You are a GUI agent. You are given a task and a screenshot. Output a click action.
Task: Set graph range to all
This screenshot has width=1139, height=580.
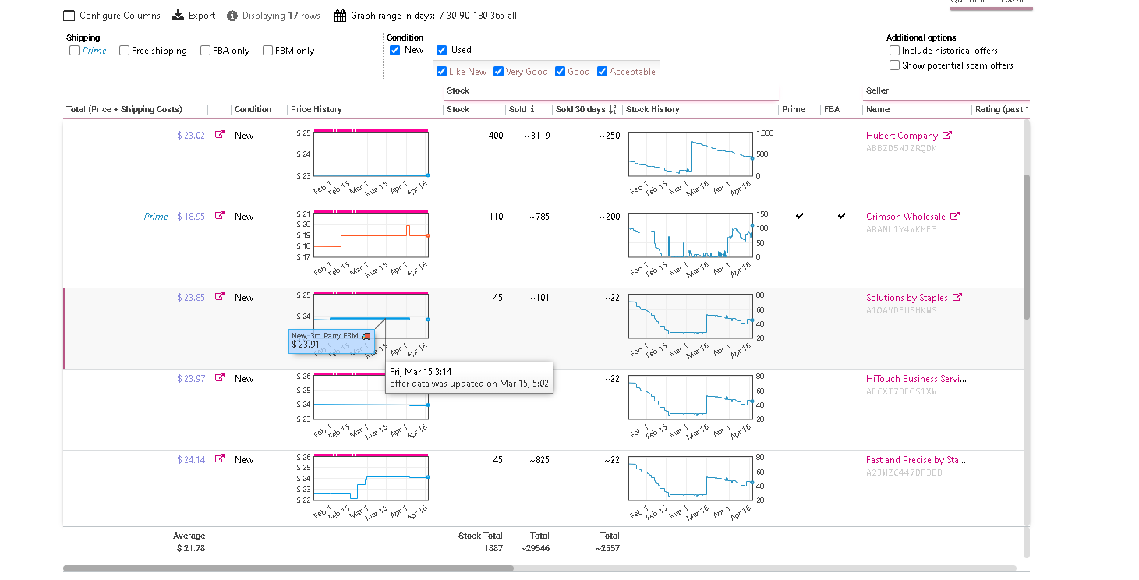pyautogui.click(x=511, y=16)
